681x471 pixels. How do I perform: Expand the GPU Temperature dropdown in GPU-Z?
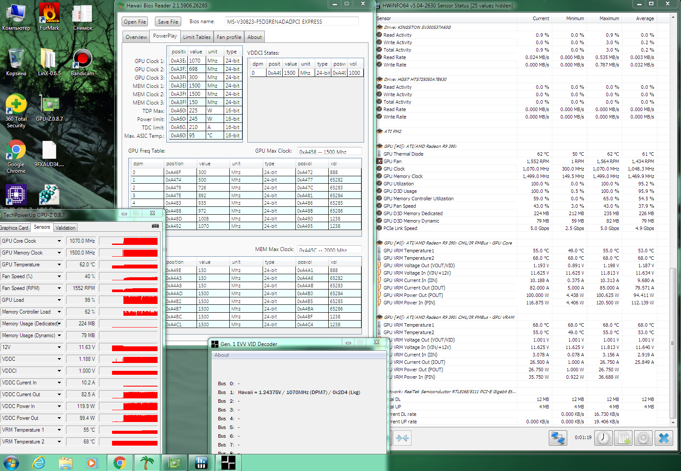pos(59,265)
